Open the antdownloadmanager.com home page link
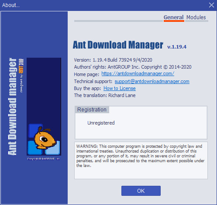The image size is (217, 205). [138, 73]
